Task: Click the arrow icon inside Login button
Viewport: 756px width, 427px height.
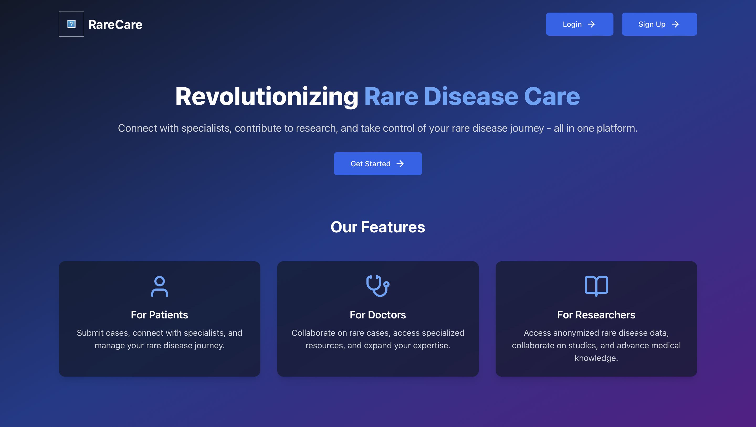Action: pyautogui.click(x=591, y=24)
